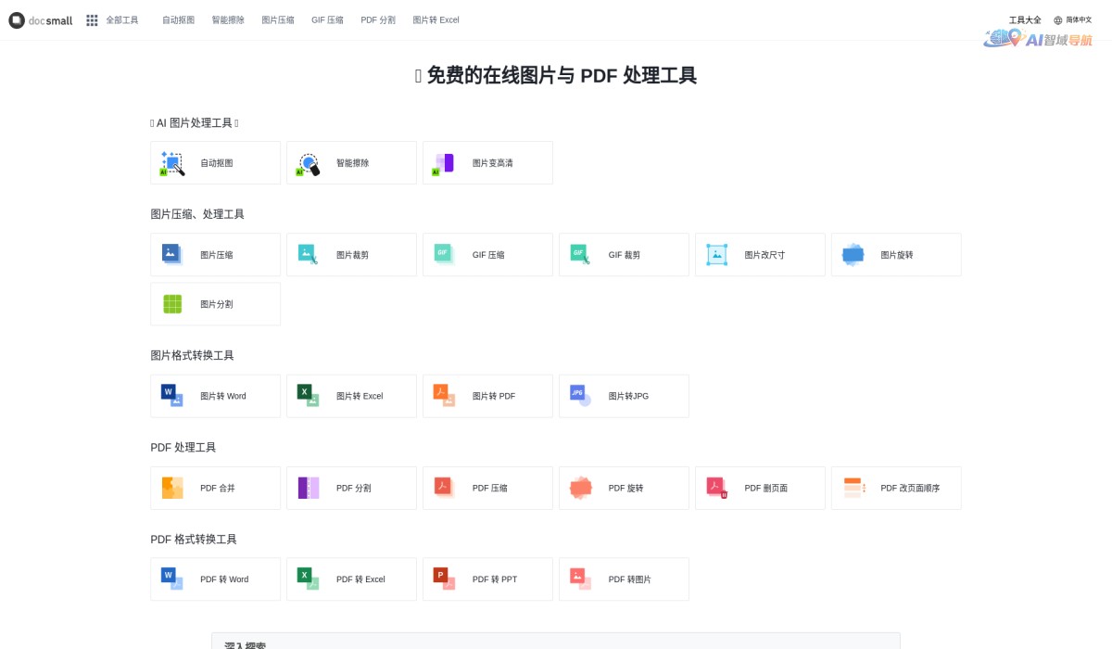The height and width of the screenshot is (649, 1112).
Task: Launch the PDF 删页面 tool
Action: [760, 488]
